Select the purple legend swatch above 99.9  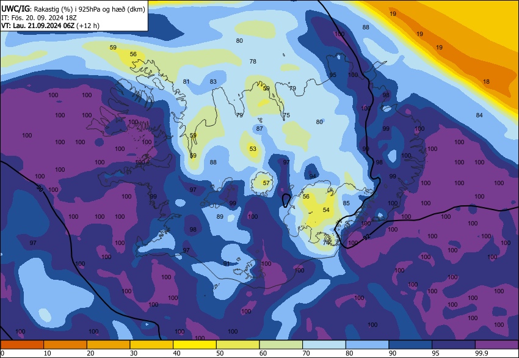click(x=496, y=345)
